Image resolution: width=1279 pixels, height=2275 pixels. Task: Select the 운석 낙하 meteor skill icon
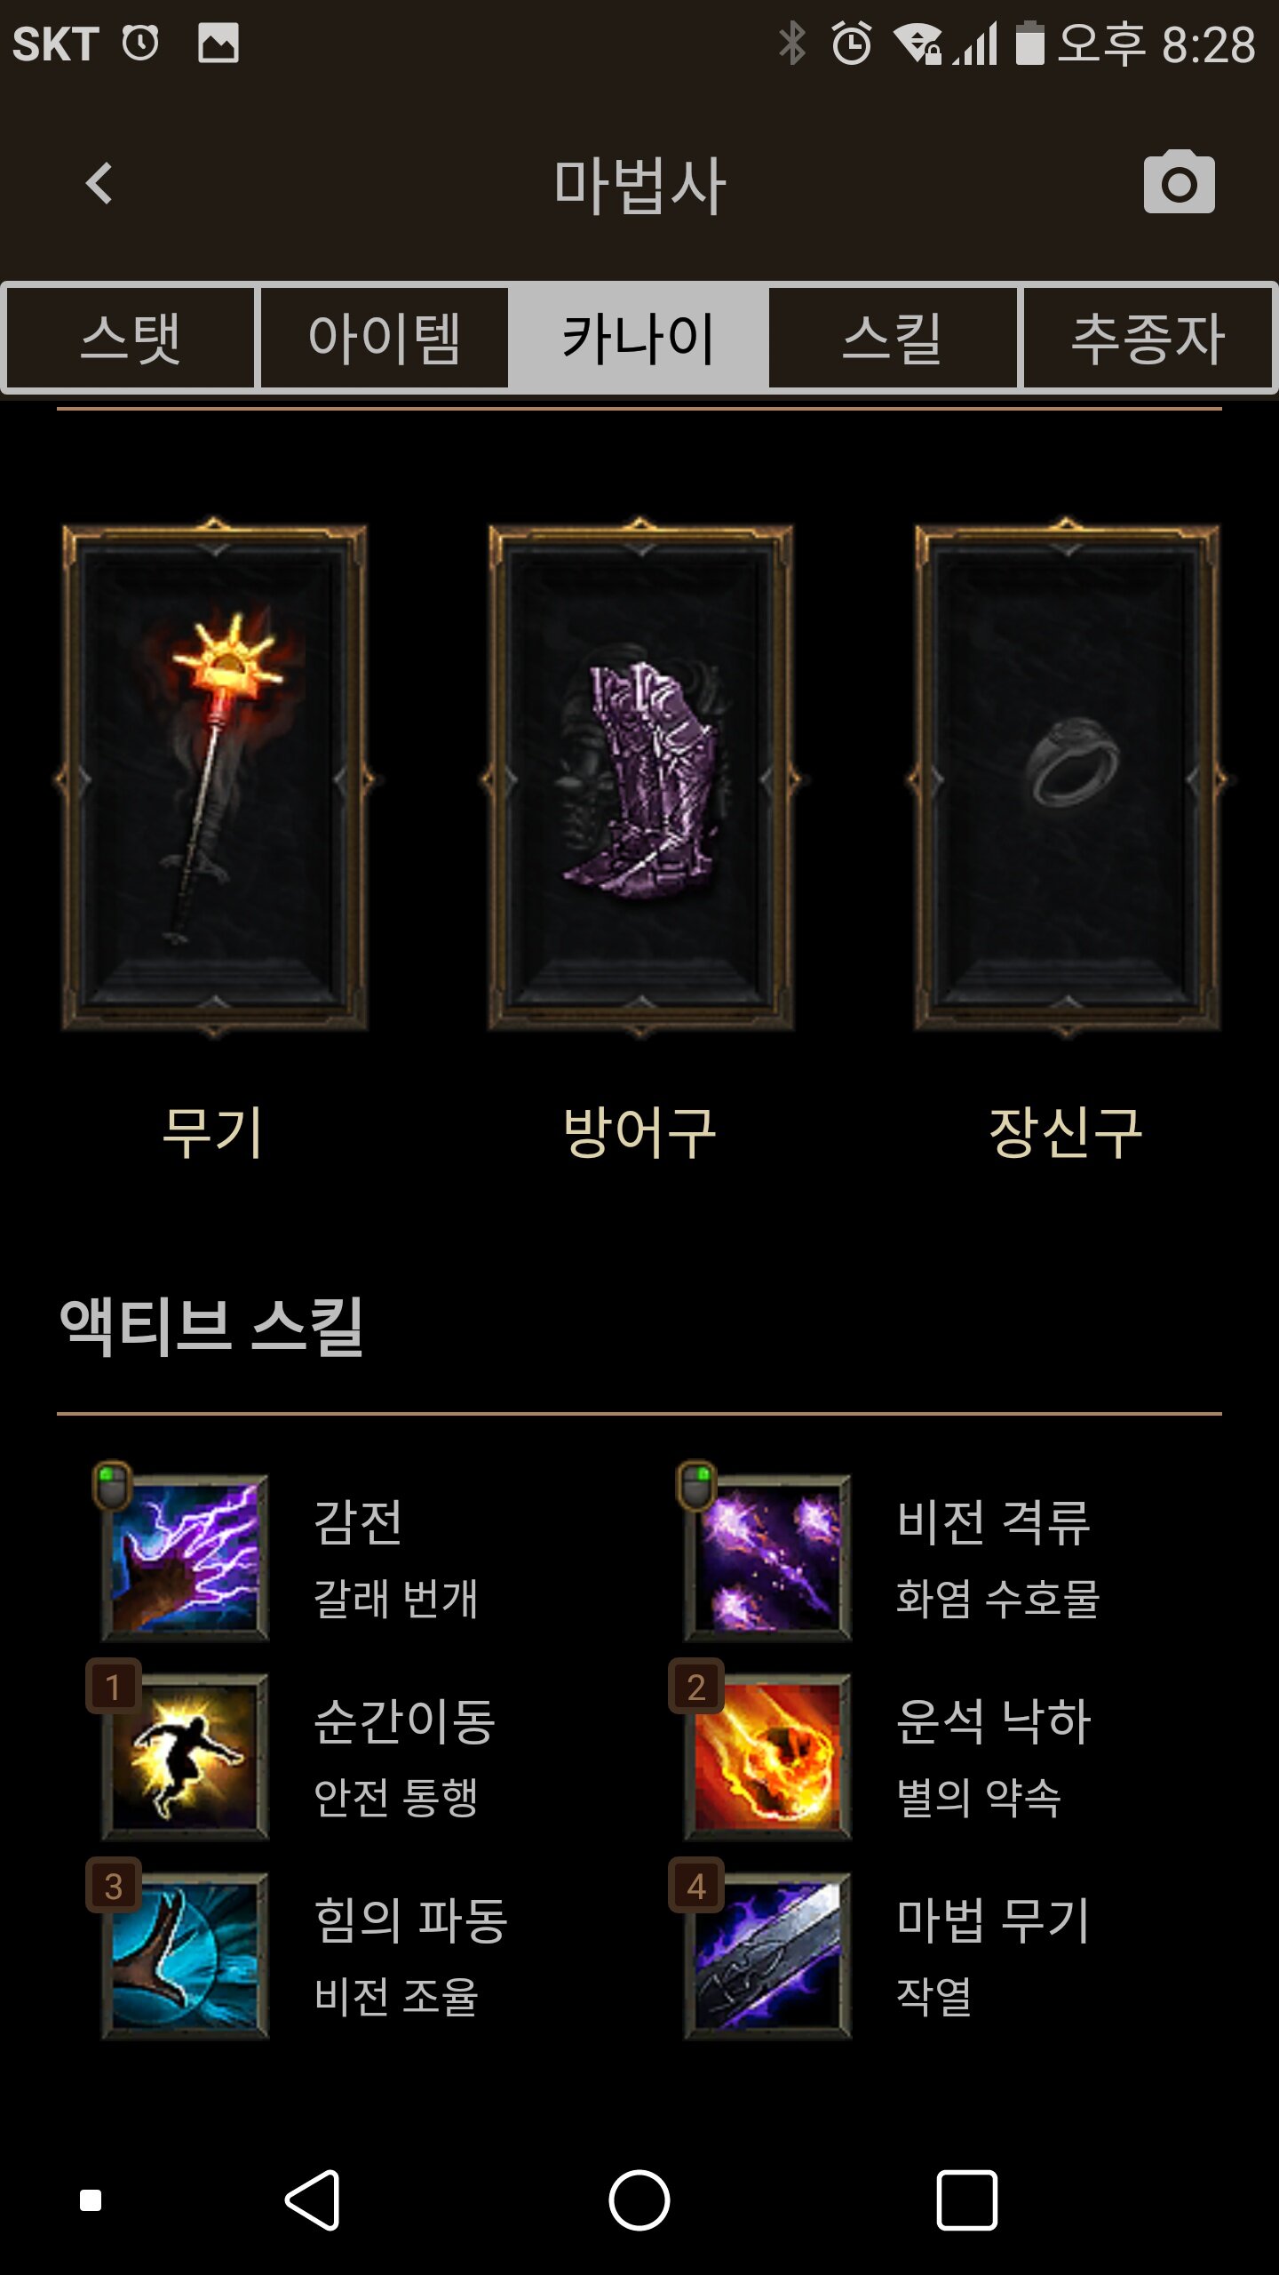767,1756
